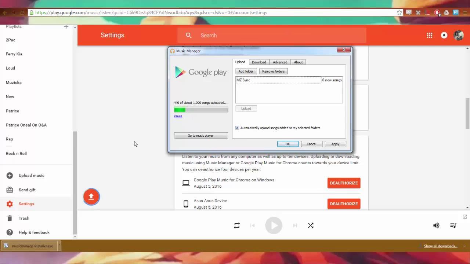
Task: Switch to the About tab
Action: tap(299, 62)
